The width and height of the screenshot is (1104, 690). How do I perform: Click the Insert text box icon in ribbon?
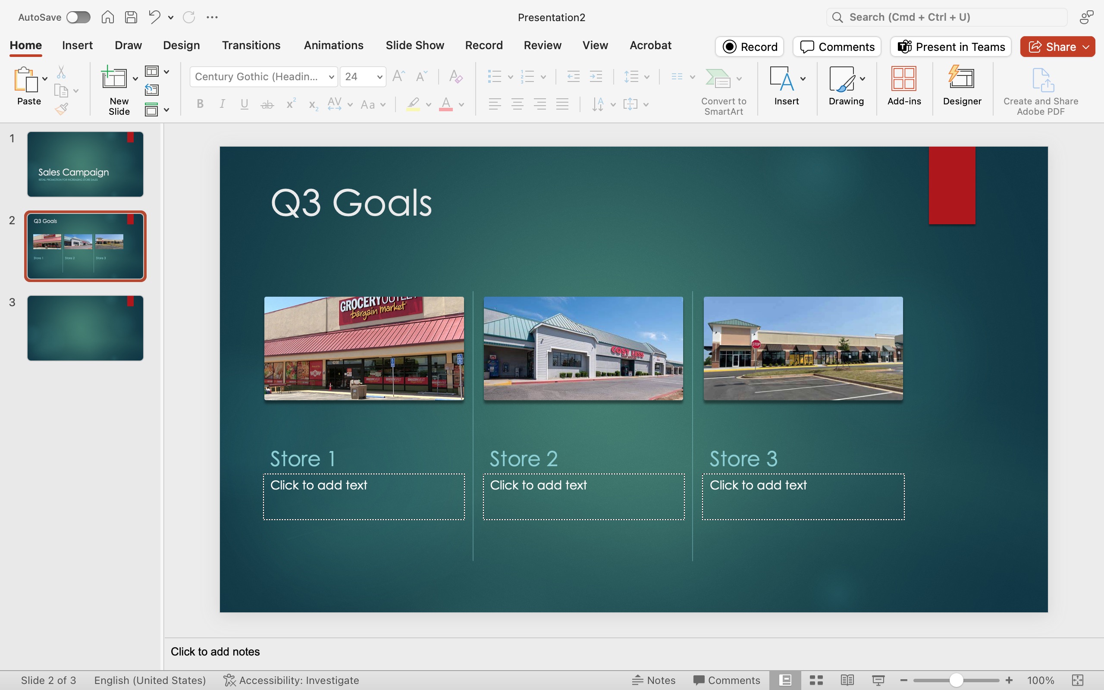(x=782, y=79)
